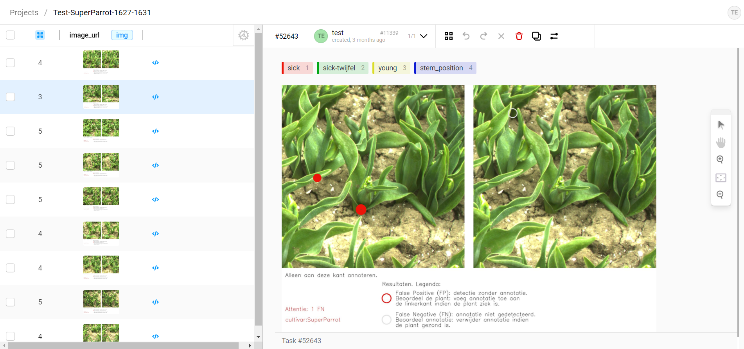This screenshot has width=744, height=349.
Task: Click the undo arrow icon
Action: [x=466, y=36]
